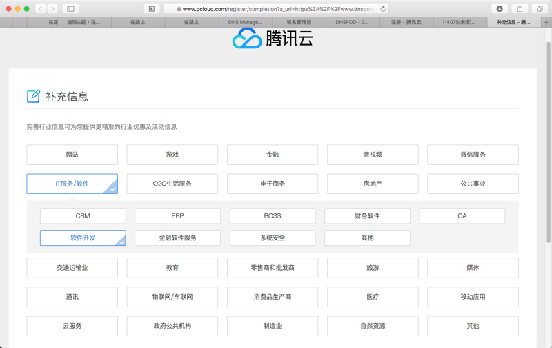The width and height of the screenshot is (552, 348).
Task: Pick the 医疗 industry button
Action: coord(373,297)
